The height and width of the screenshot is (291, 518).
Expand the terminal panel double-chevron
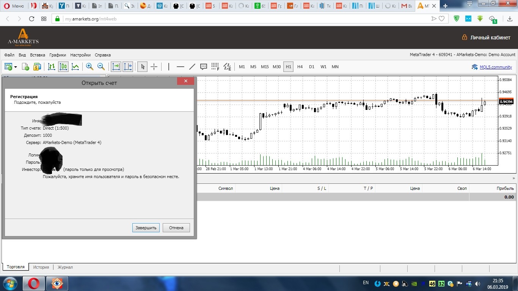pos(514,178)
